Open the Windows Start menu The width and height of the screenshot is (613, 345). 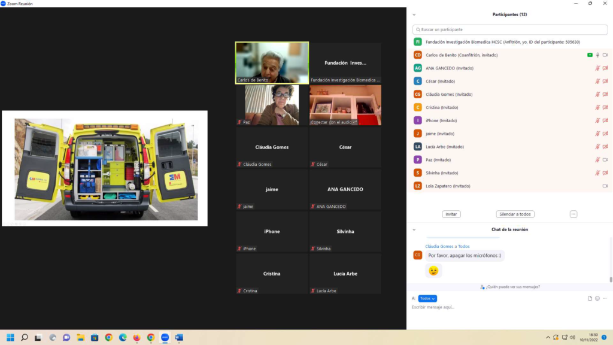[10, 337]
